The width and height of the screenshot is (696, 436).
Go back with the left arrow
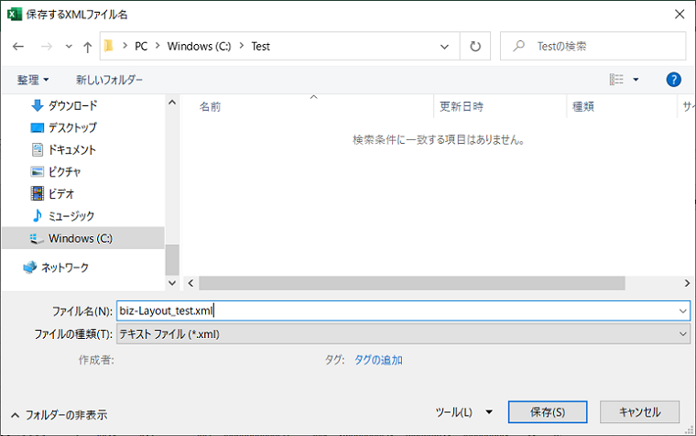[x=18, y=46]
